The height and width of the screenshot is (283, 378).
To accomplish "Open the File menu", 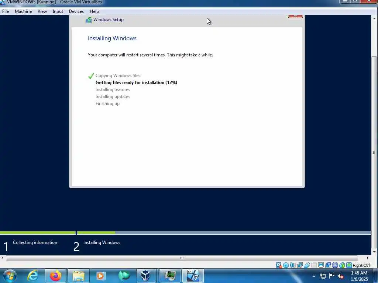I will tap(6, 11).
